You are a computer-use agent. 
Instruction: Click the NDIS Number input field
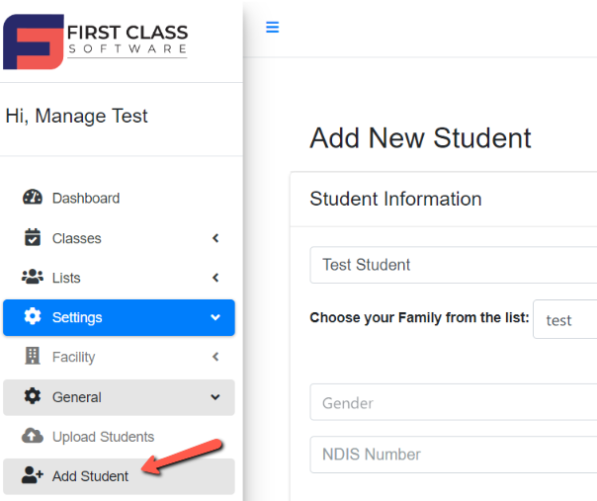coord(454,455)
